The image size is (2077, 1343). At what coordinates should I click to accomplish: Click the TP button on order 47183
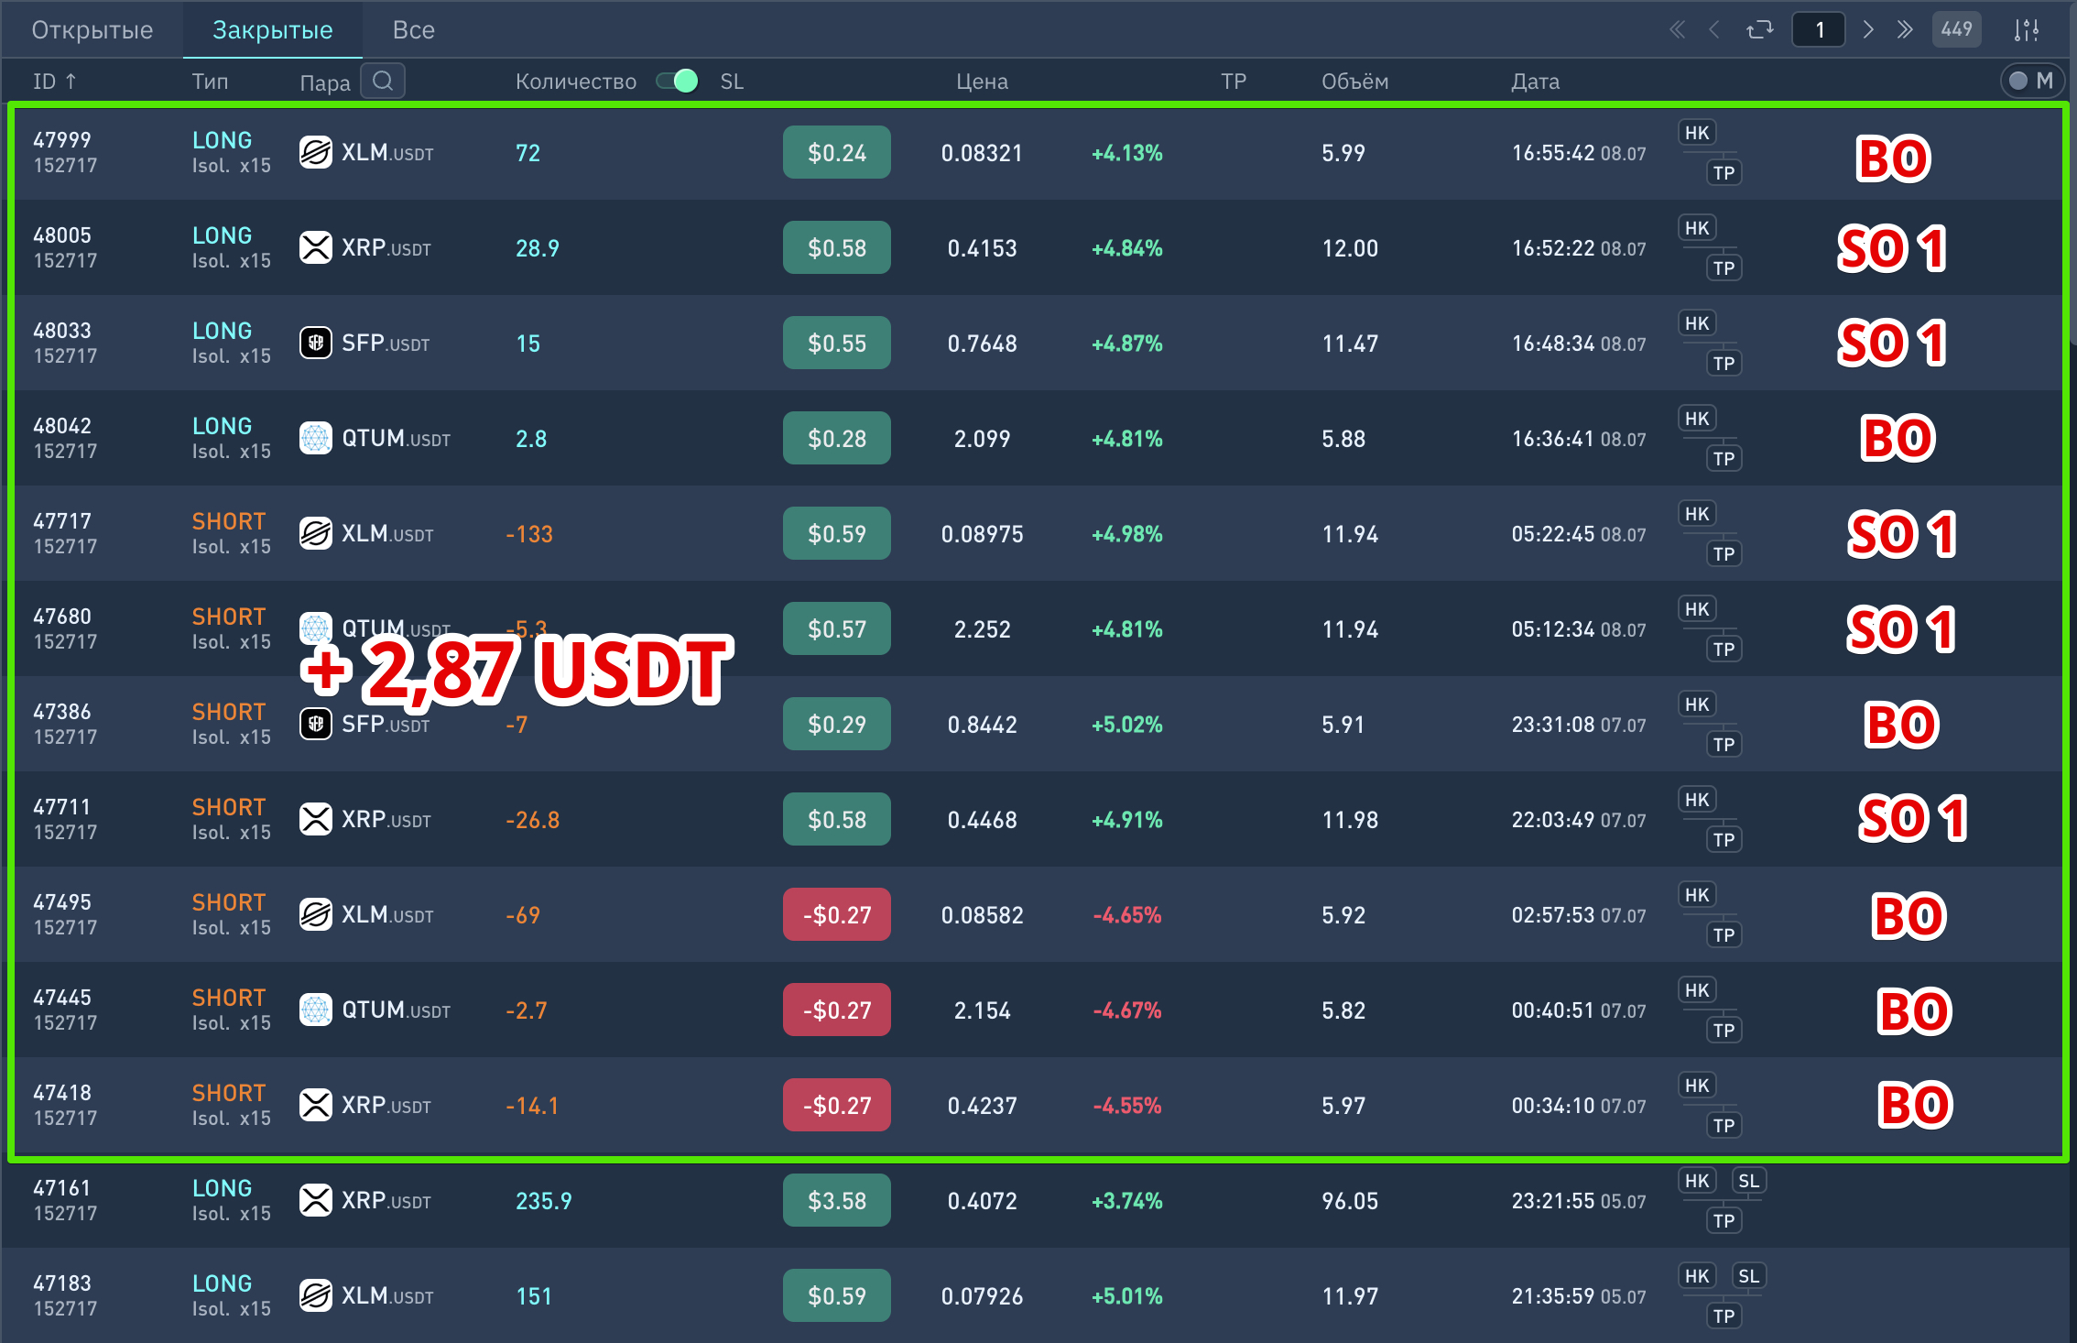tap(1724, 1316)
